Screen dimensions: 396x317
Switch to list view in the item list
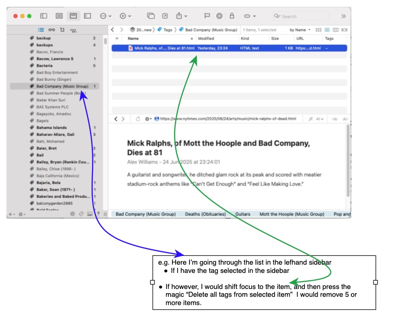327,30
